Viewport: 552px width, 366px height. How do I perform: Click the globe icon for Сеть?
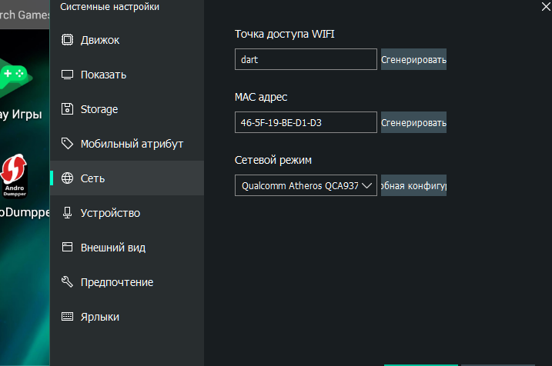pyautogui.click(x=67, y=178)
